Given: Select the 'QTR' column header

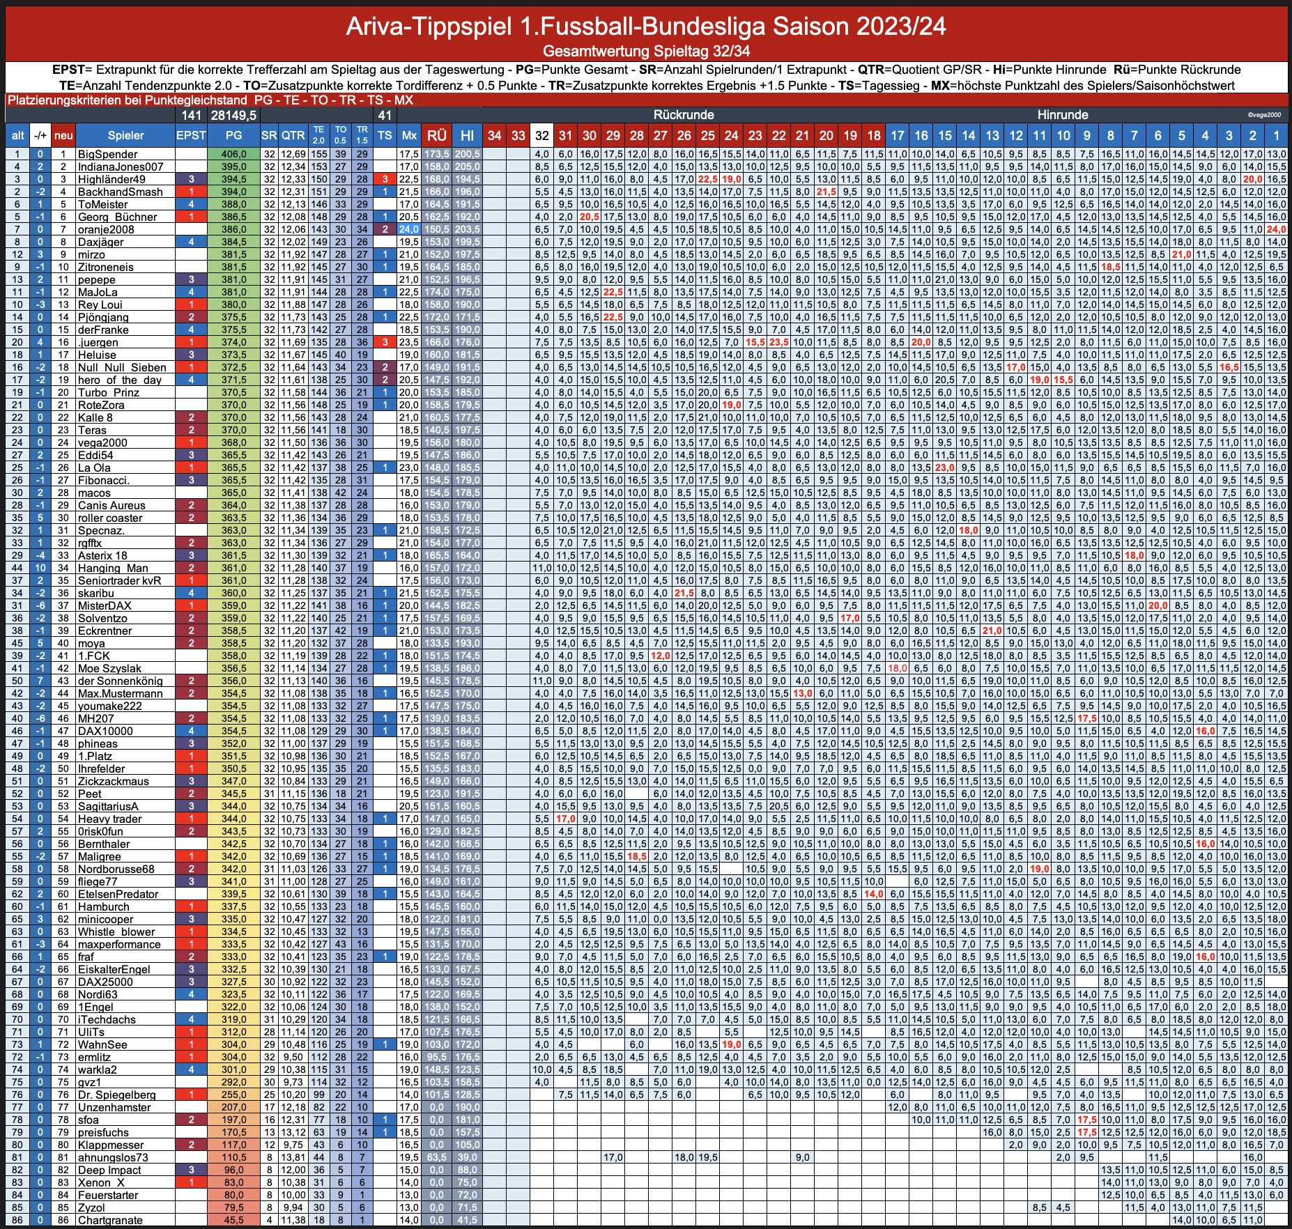Looking at the screenshot, I should click(x=293, y=135).
